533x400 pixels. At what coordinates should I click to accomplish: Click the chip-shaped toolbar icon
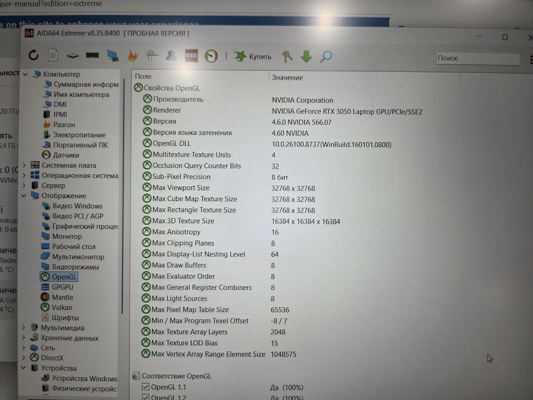click(x=73, y=55)
